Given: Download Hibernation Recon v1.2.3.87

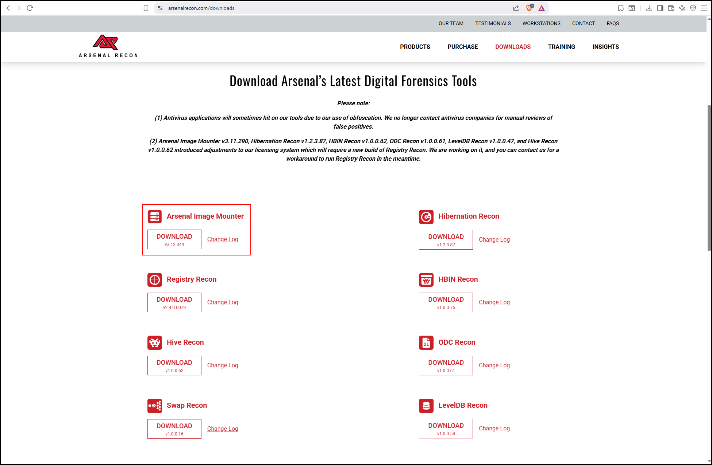Looking at the screenshot, I should pos(446,240).
